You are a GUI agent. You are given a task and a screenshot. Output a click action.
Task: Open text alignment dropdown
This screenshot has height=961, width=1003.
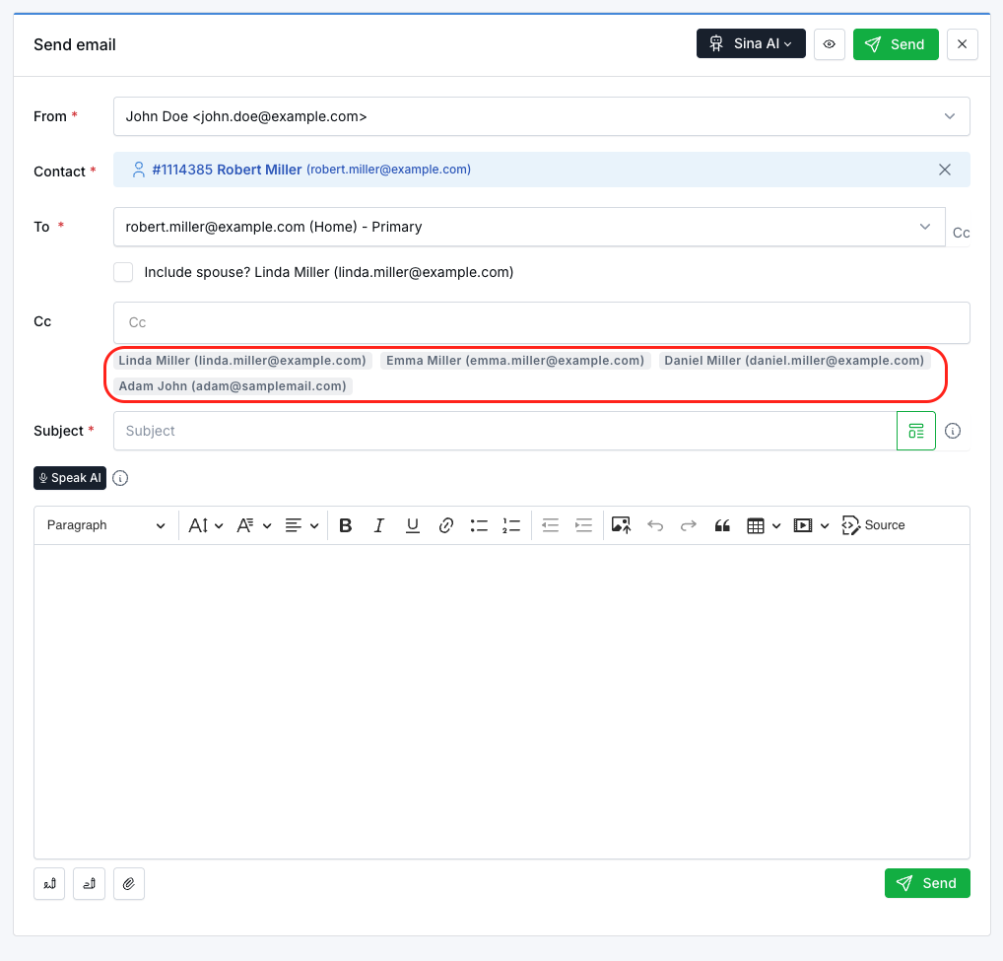click(301, 525)
